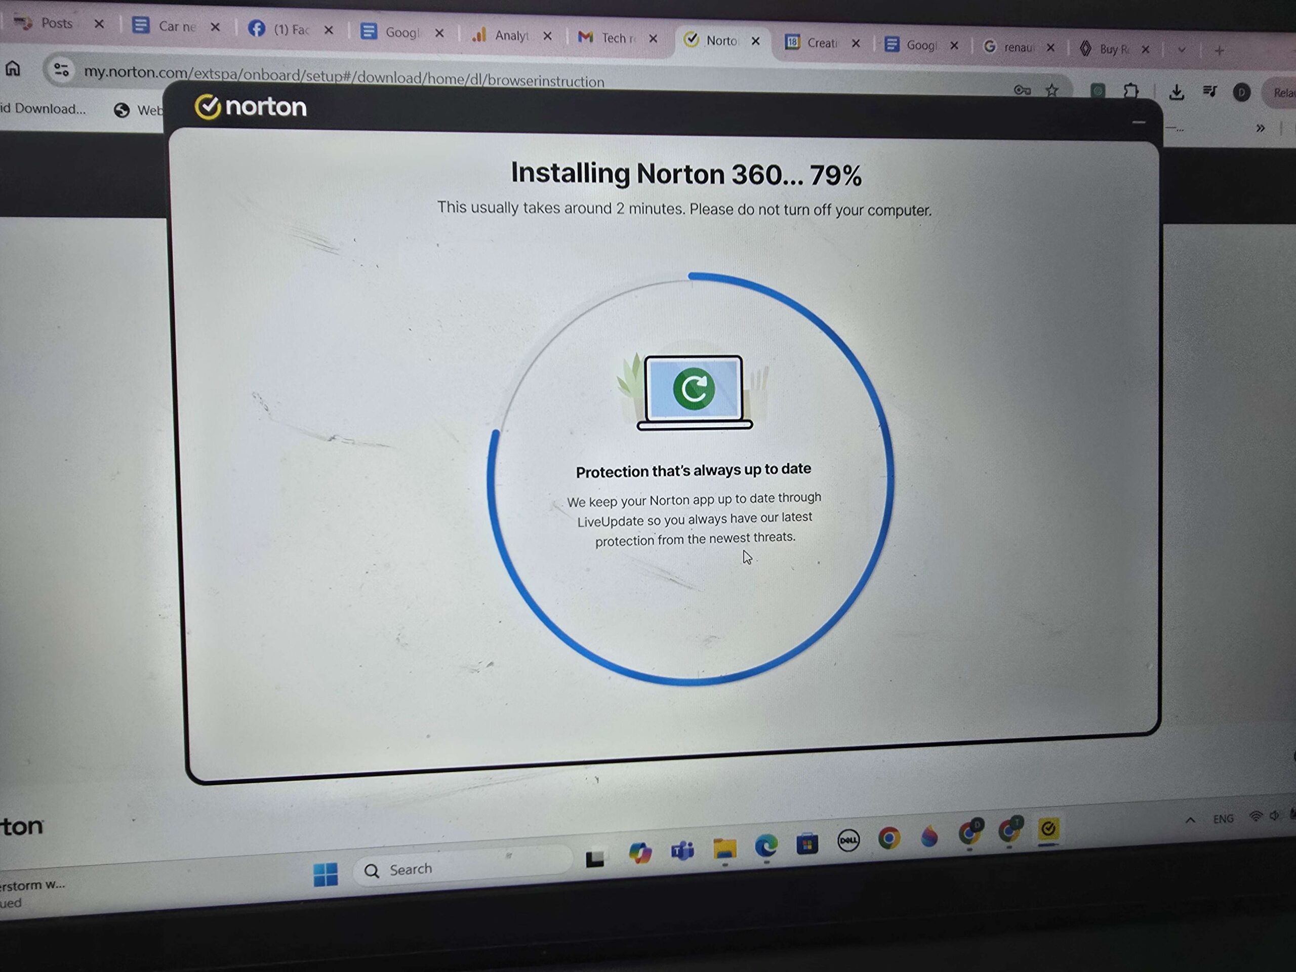Image resolution: width=1296 pixels, height=972 pixels.
Task: Click the my.norton.com address bar URL
Action: pos(344,76)
